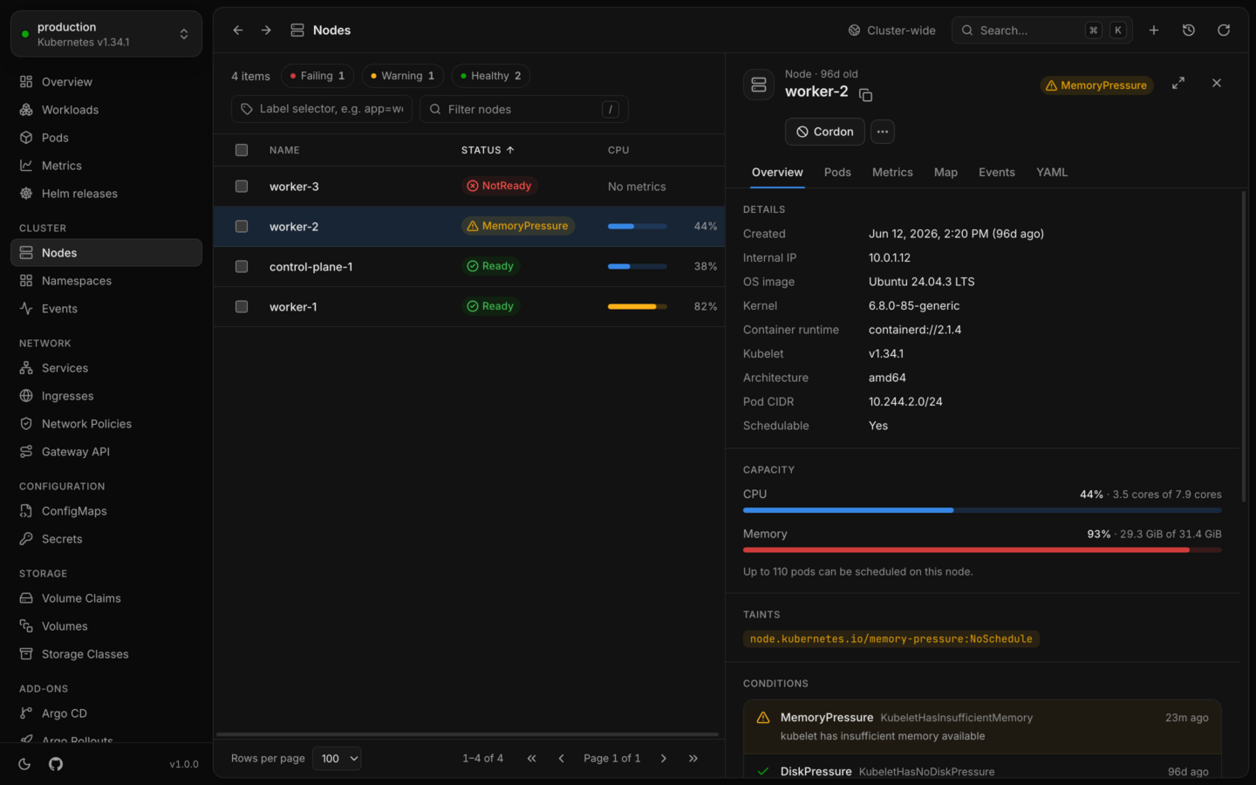Sort the table by Status column

click(x=488, y=150)
